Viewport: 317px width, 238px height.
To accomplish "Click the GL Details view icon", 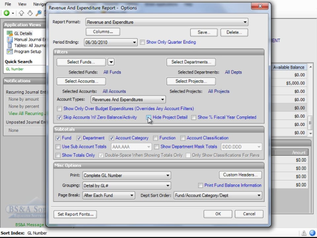I will coord(10,33).
